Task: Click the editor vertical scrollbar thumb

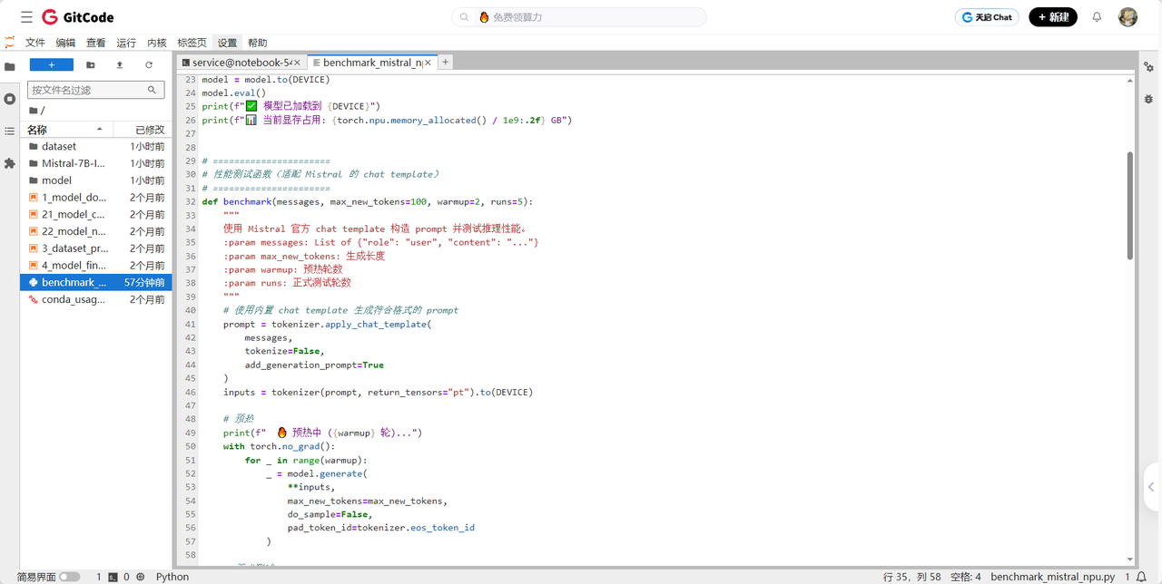Action: [1130, 206]
